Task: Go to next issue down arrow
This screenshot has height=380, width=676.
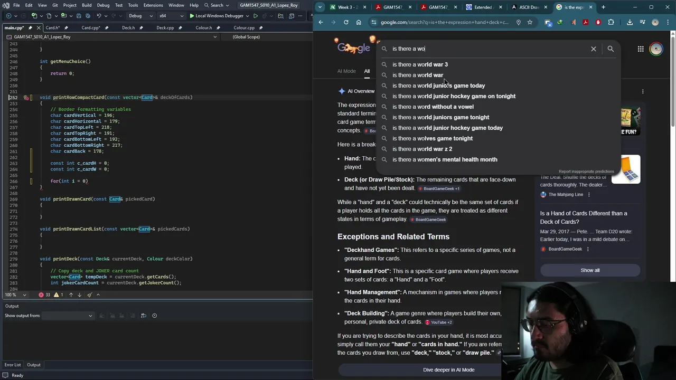Action: pyautogui.click(x=79, y=294)
